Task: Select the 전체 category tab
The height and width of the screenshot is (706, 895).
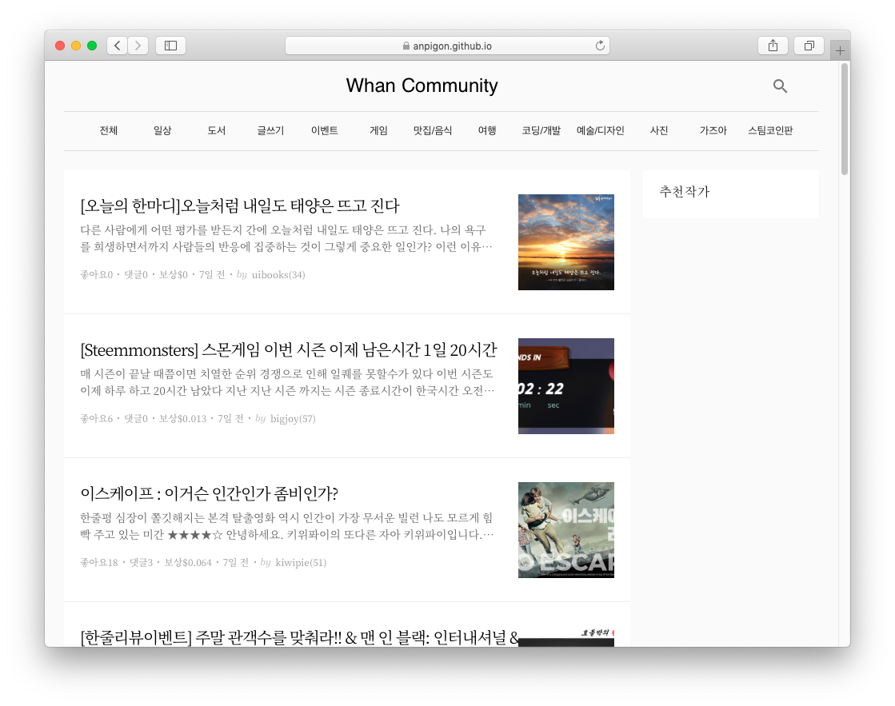Action: (x=109, y=130)
